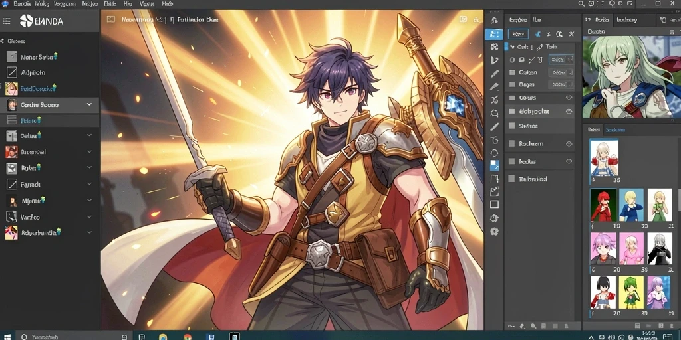Viewport: 681px width, 340px height.
Task: Toggle eye visibility for Elobypolat layer
Action: [569, 112]
